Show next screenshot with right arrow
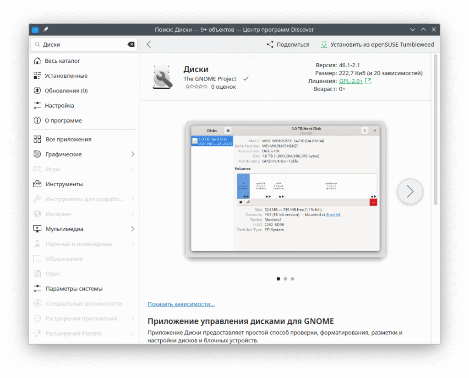This screenshot has height=378, width=469. click(x=410, y=191)
